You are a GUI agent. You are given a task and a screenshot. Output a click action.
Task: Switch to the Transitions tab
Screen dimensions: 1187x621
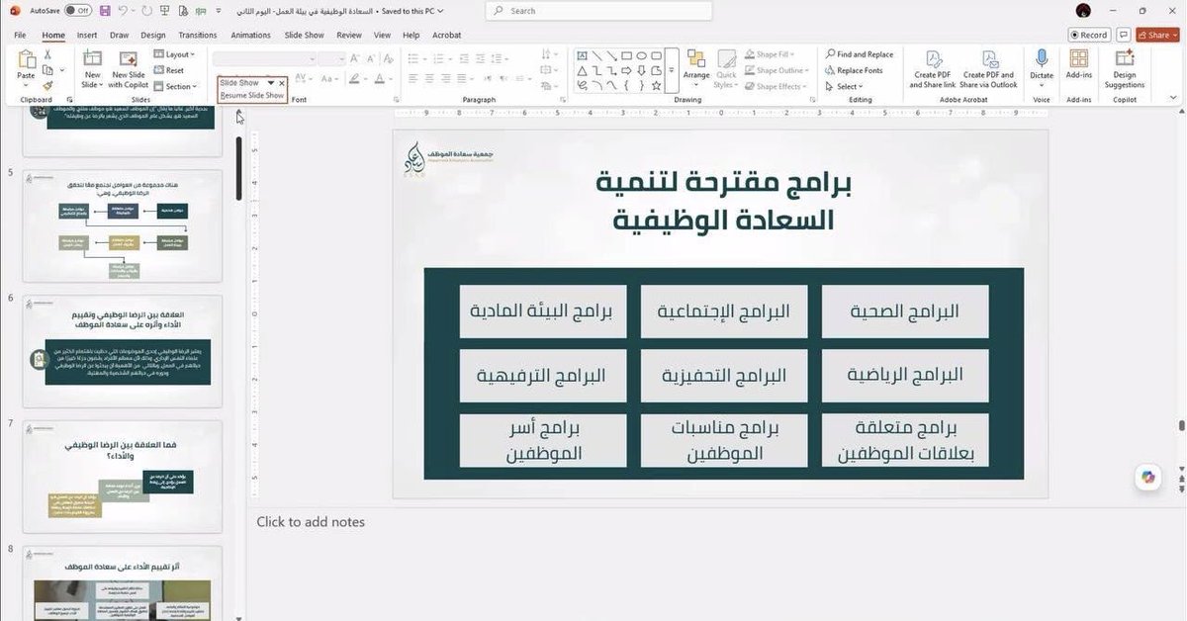[198, 35]
